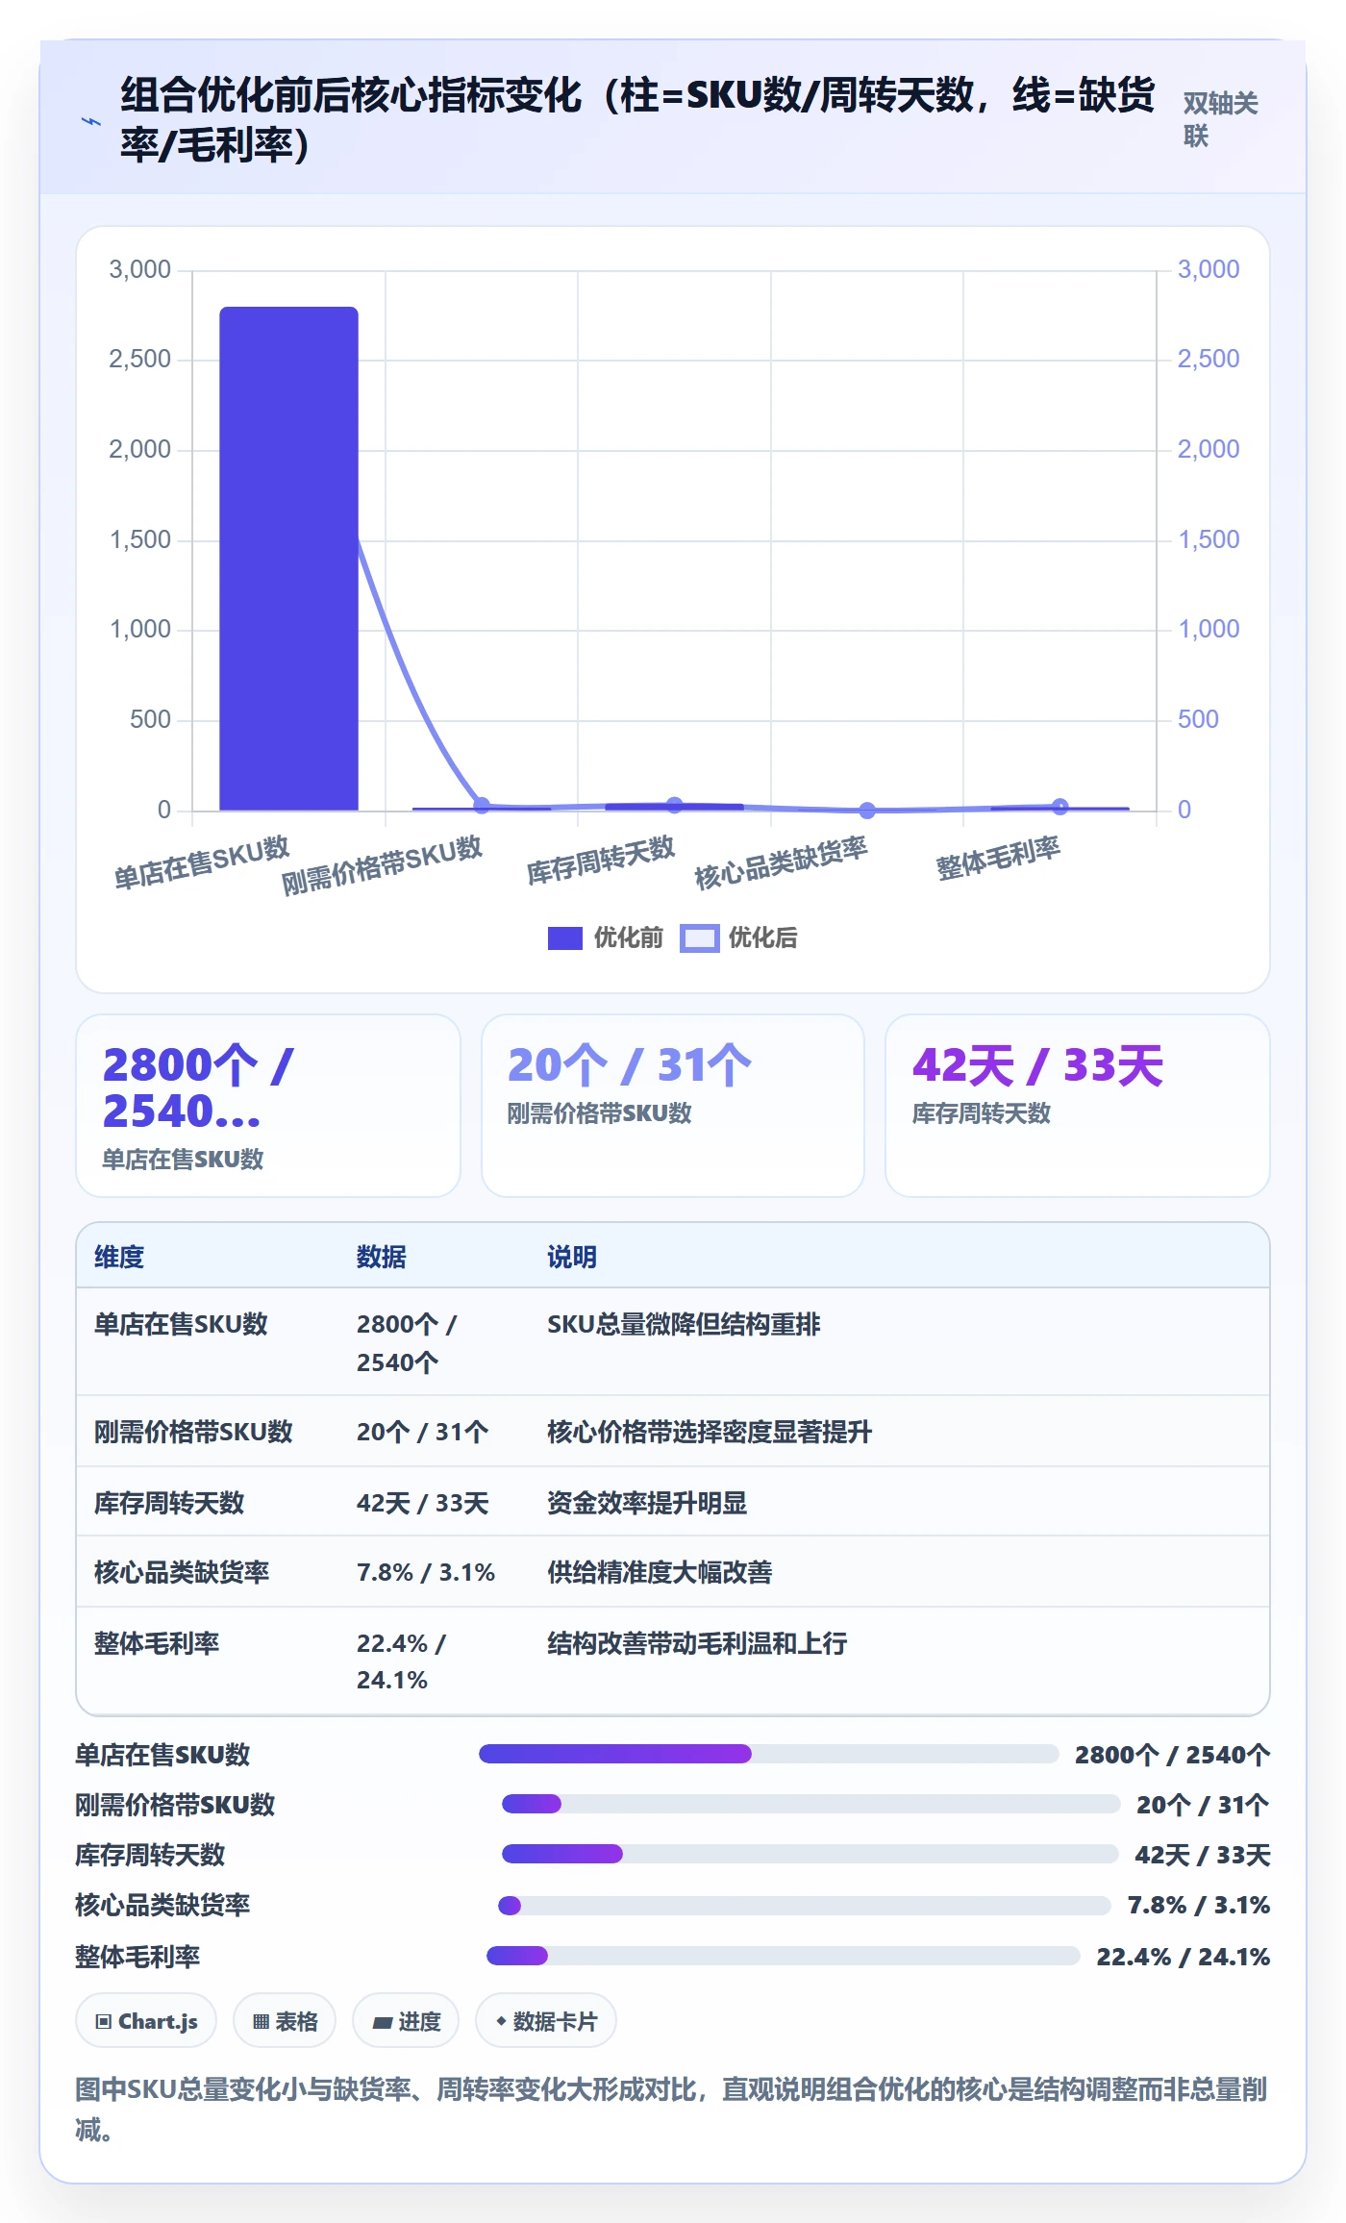Viewport: 1346px width, 2223px height.
Task: Select table cell 'SKU总量微降但结构重排'
Action: tap(684, 1324)
